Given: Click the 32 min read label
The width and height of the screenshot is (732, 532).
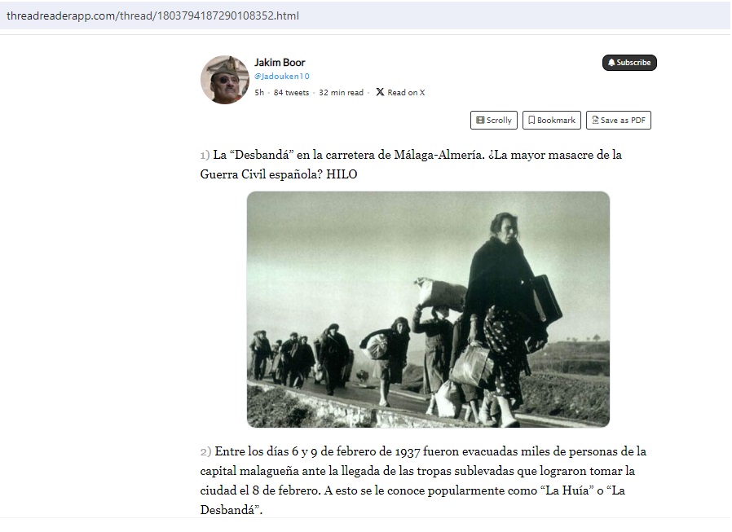Looking at the screenshot, I should pos(341,92).
